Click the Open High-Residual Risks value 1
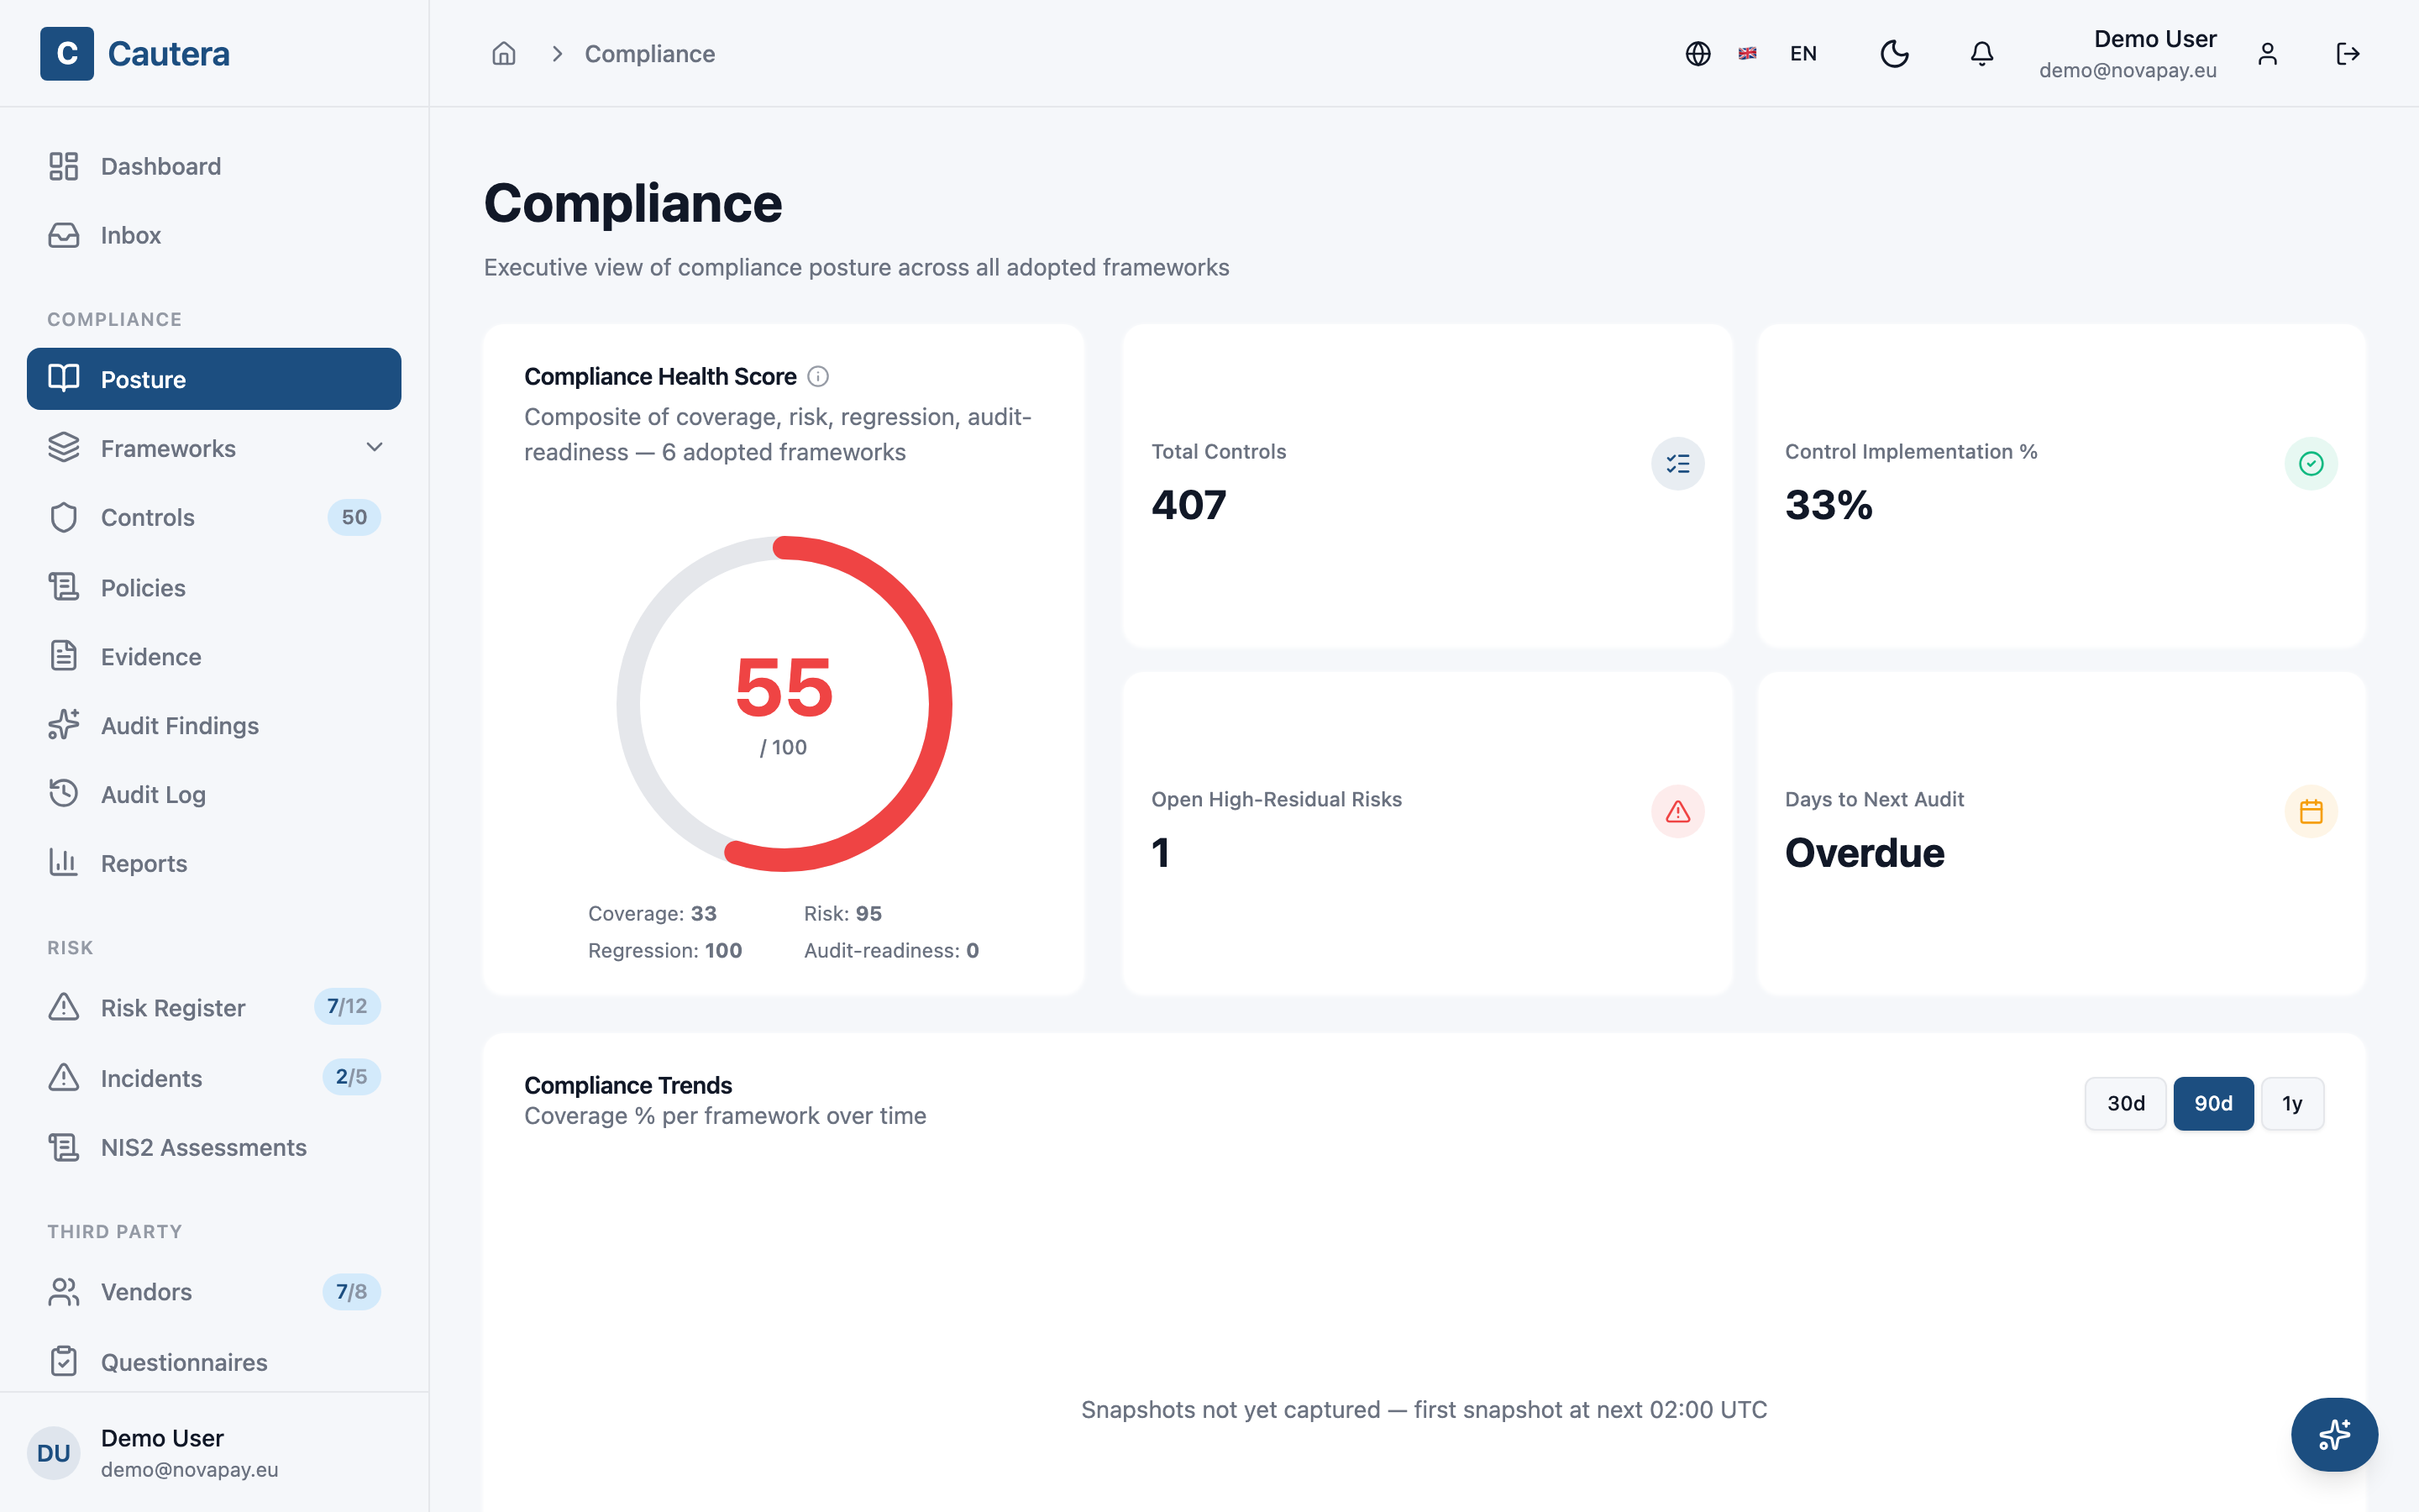 point(1161,853)
